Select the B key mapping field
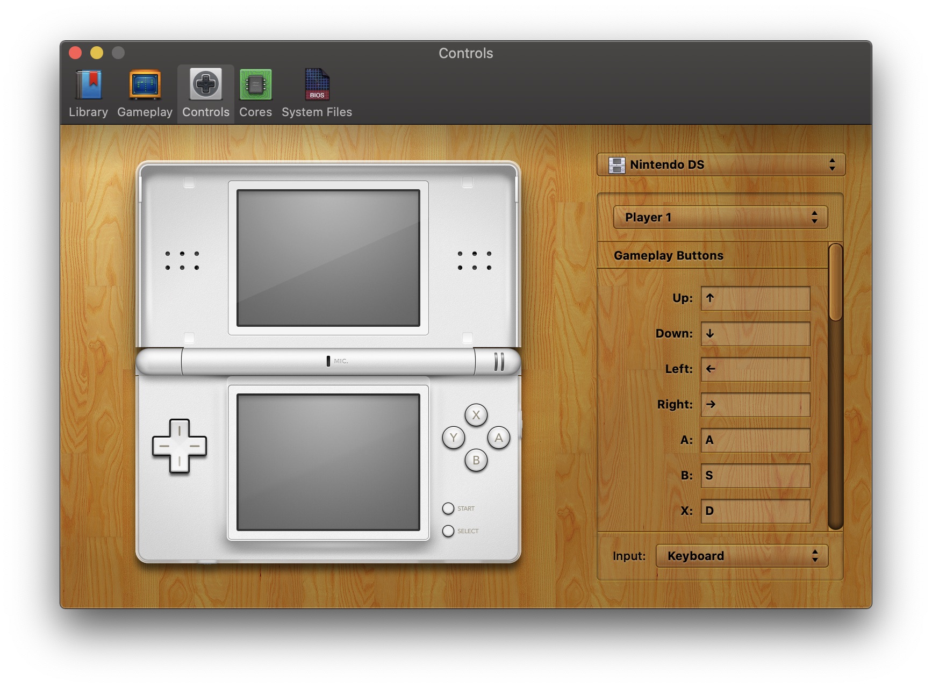The height and width of the screenshot is (688, 932). [755, 475]
